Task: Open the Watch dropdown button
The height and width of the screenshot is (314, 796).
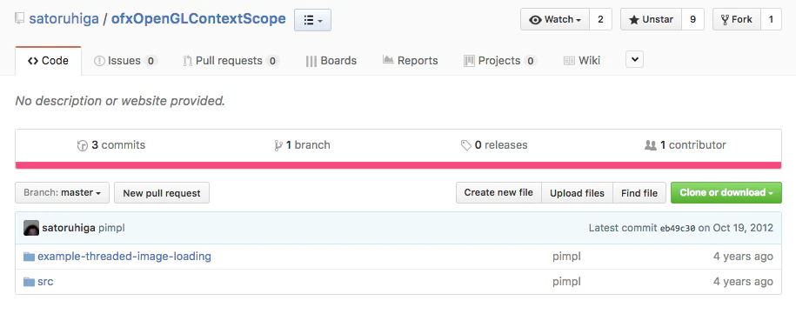Action: [555, 20]
